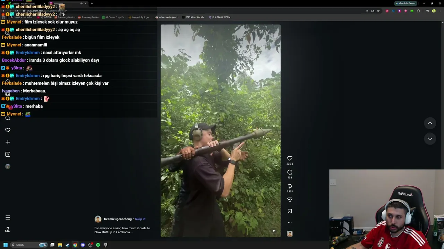Open the Meta apps icon in sidebar
Image resolution: width=444 pixels, height=249 pixels.
[8, 230]
